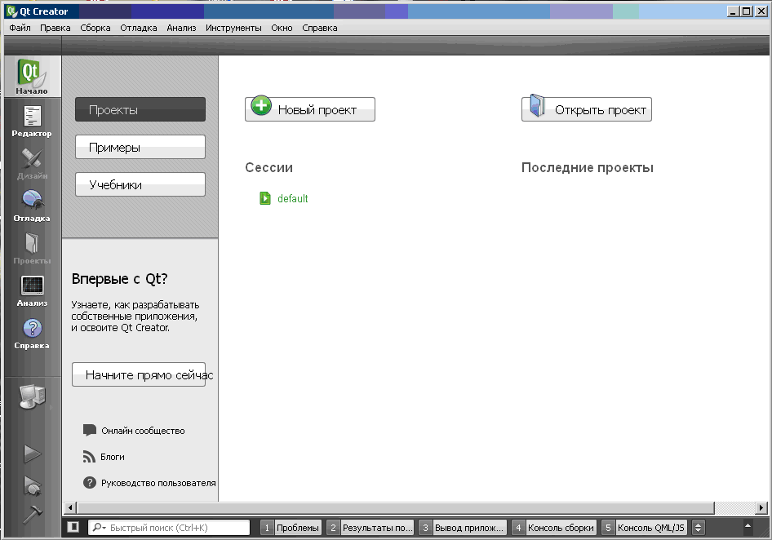Click the Впервые с Qt? heading
The width and height of the screenshot is (772, 540).
coord(120,279)
